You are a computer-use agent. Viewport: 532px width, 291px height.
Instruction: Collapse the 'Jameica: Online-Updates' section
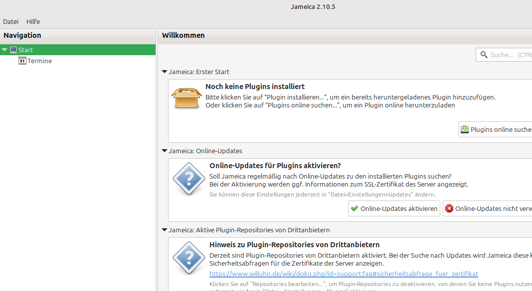tap(165, 151)
